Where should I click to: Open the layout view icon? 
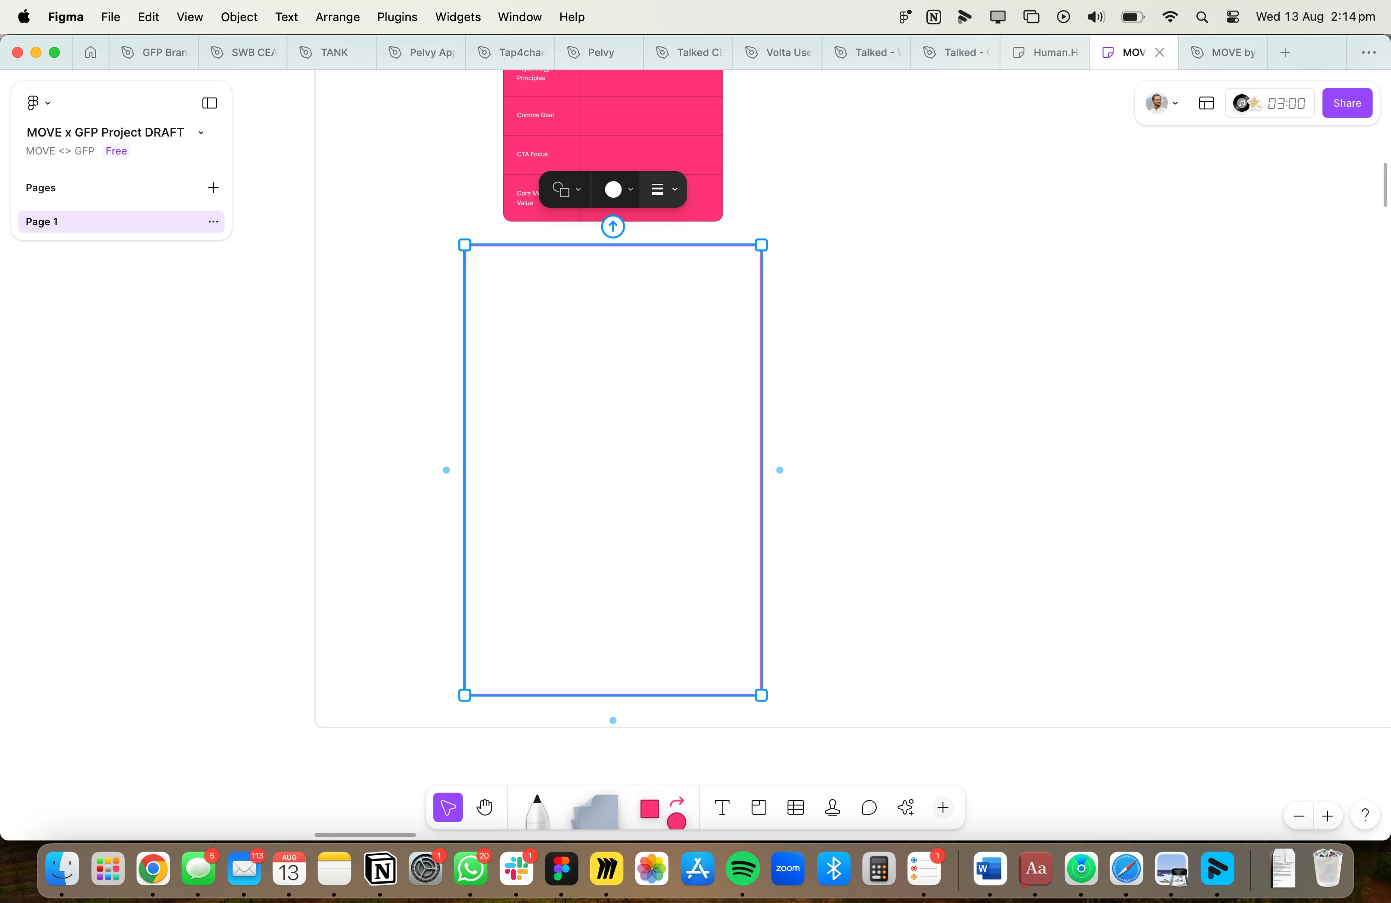(1206, 103)
